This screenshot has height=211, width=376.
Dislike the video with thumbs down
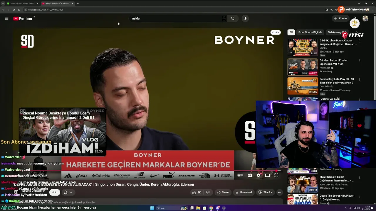coord(208,192)
